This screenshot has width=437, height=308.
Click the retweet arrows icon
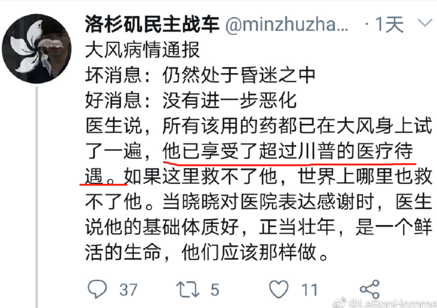point(188,289)
